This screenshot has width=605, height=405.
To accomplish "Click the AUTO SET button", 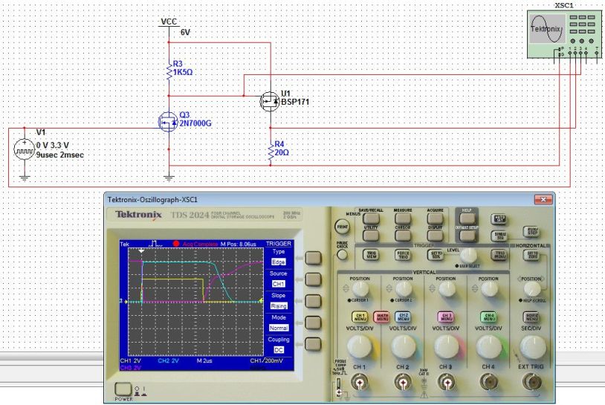I will coord(499,219).
